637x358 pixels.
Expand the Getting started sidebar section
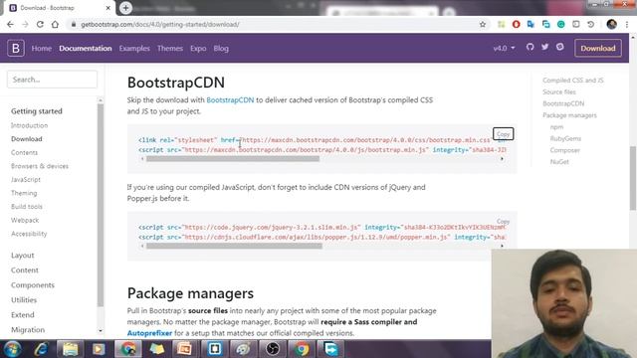click(37, 110)
